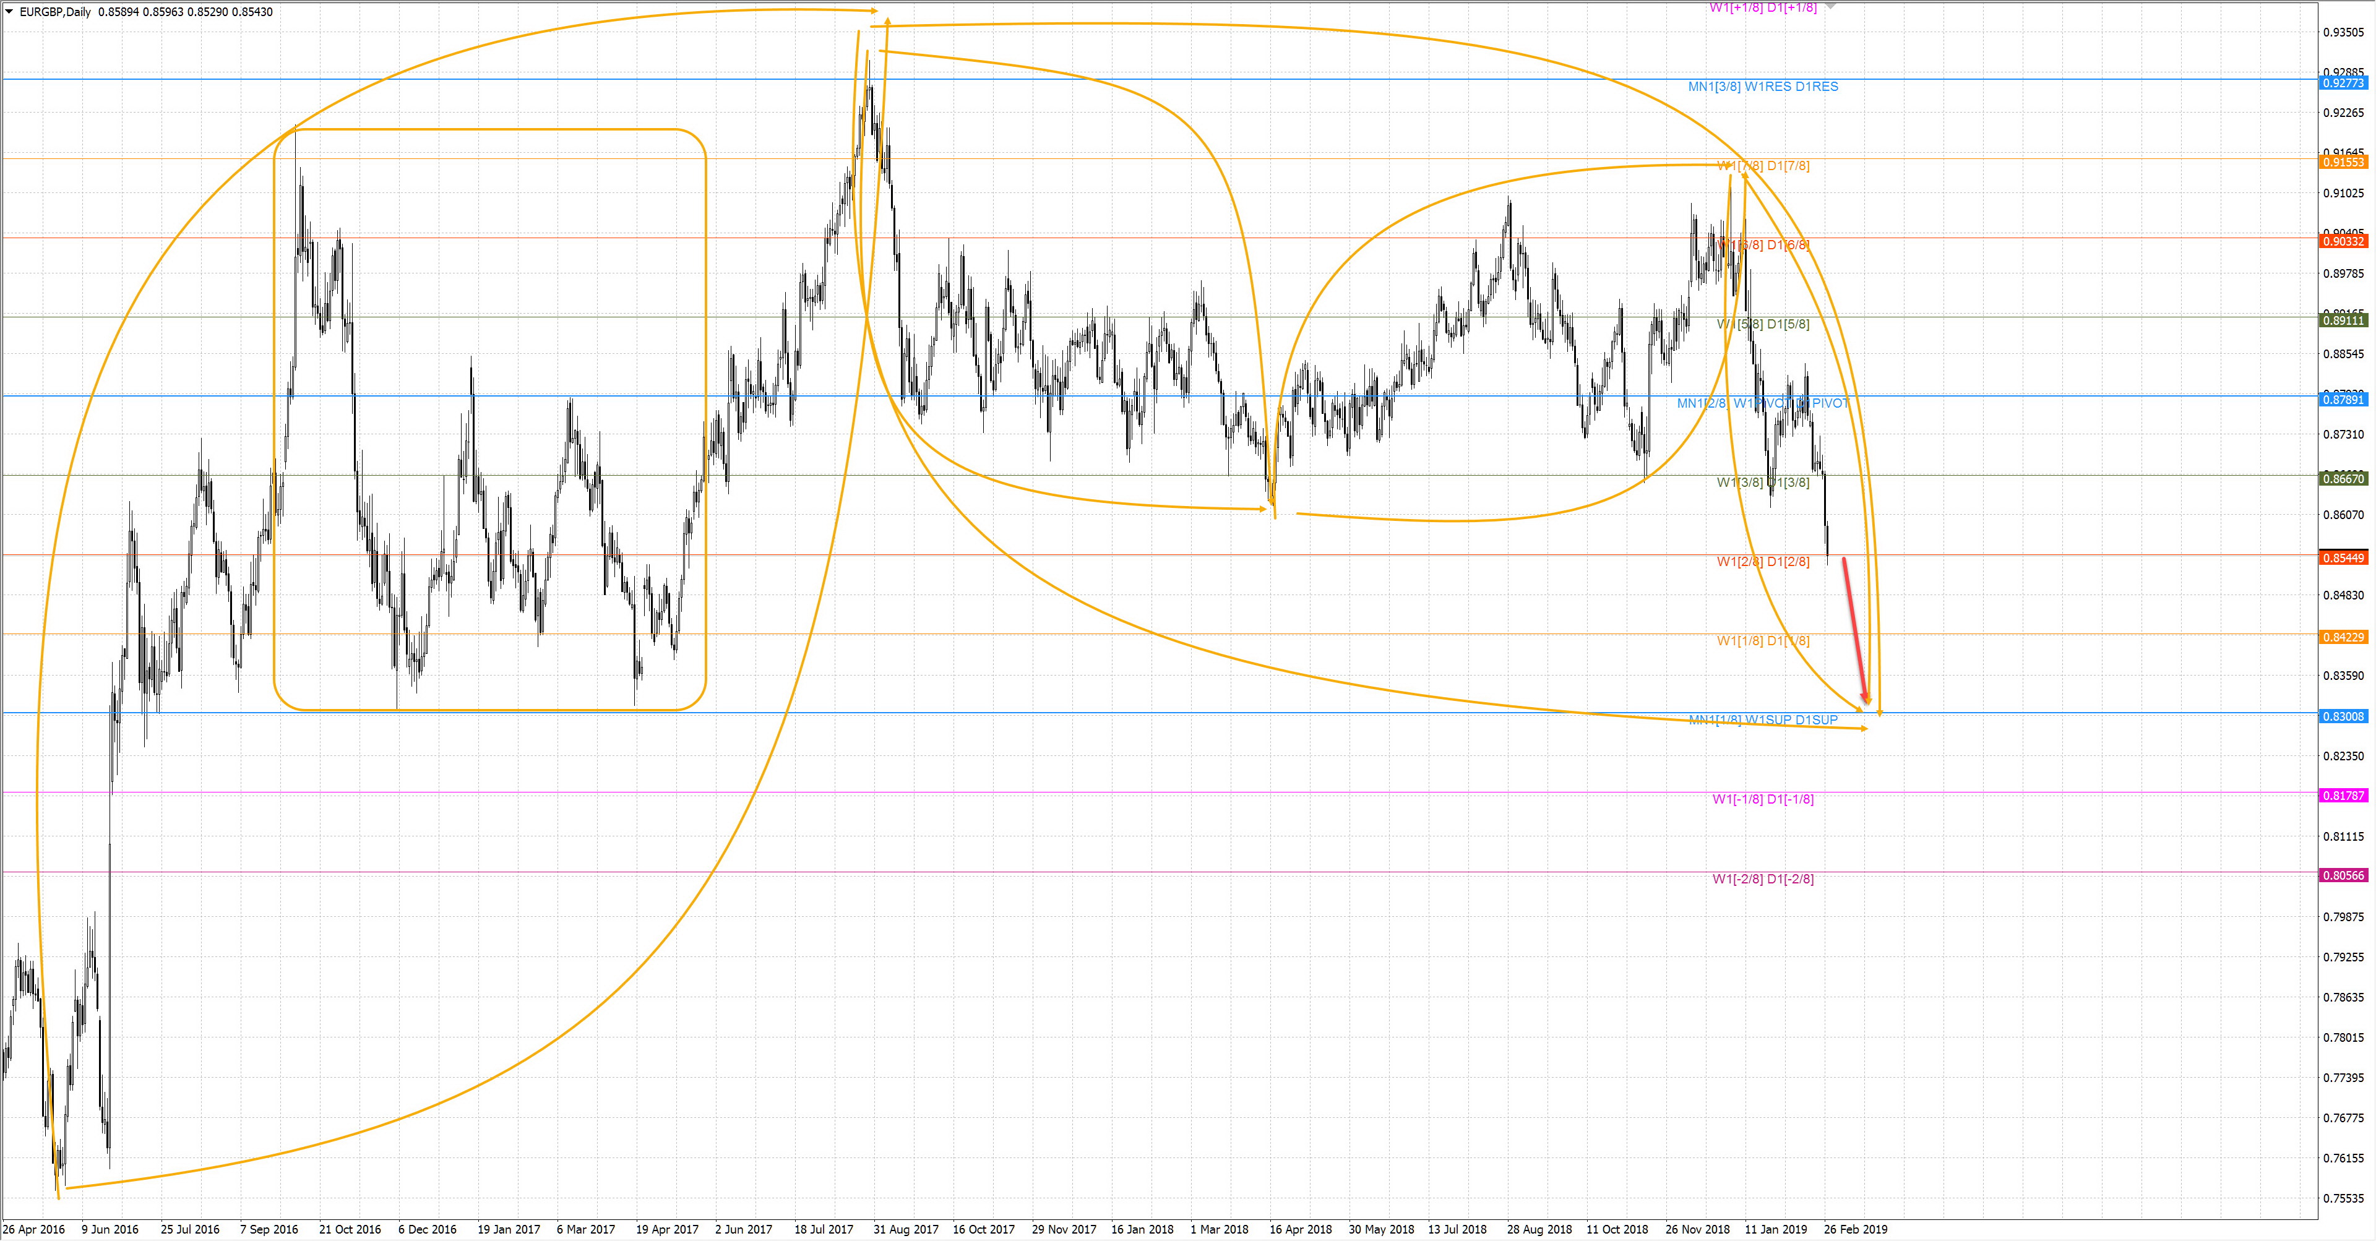This screenshot has height=1241, width=2376.
Task: Open the EURGBP,Daily chart dropdown triangle
Action: coord(9,12)
